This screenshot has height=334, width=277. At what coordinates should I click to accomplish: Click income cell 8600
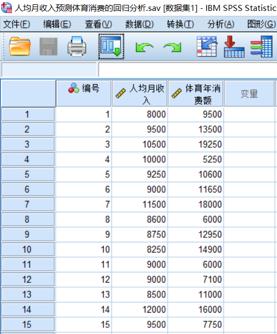click(140, 219)
